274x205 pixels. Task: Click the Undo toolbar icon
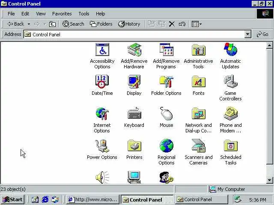[182, 24]
